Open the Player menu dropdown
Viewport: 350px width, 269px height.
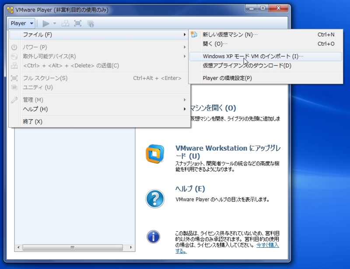(x=21, y=24)
